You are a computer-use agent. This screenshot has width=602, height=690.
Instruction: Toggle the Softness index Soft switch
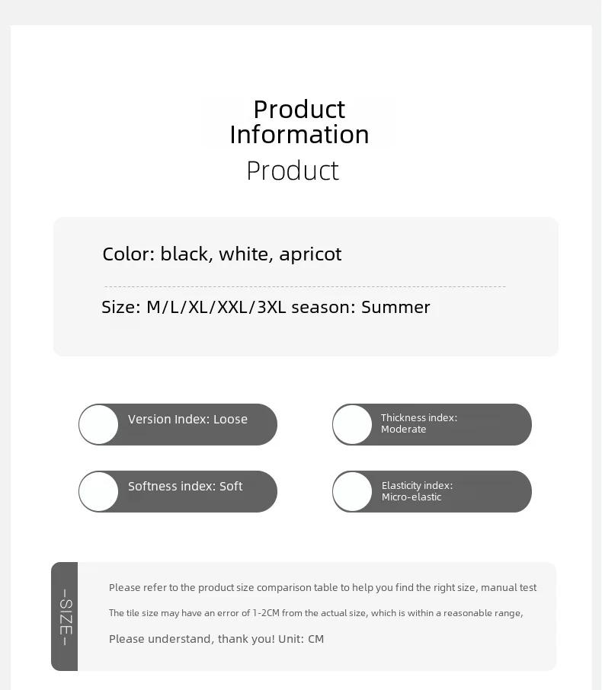tap(178, 491)
